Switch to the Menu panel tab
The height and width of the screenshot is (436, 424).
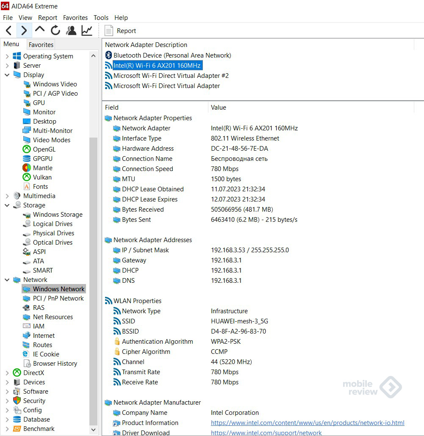tap(11, 44)
